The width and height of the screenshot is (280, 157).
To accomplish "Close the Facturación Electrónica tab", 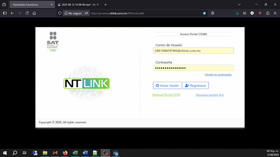I will tap(51, 5).
